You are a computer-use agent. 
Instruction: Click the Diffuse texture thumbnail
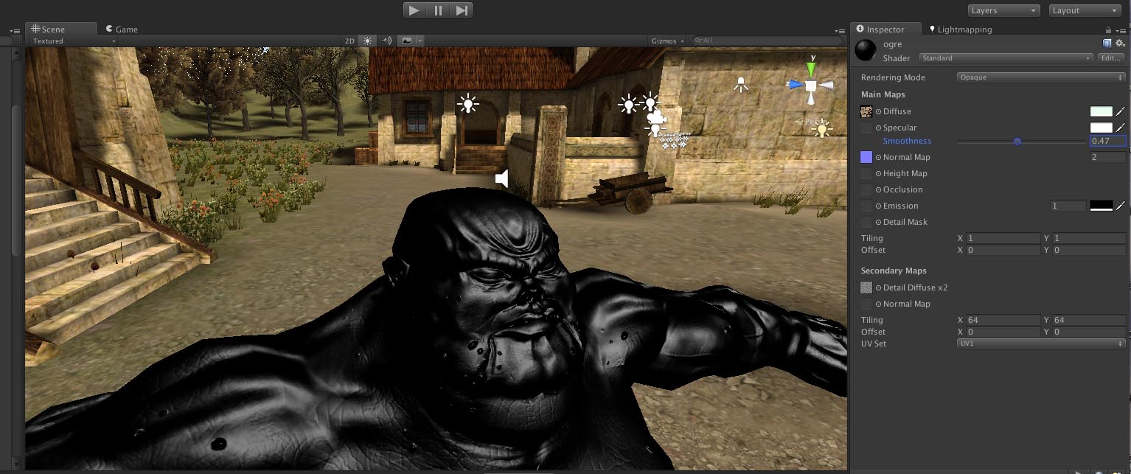866,111
